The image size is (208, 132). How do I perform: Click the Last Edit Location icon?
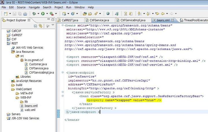(157, 14)
